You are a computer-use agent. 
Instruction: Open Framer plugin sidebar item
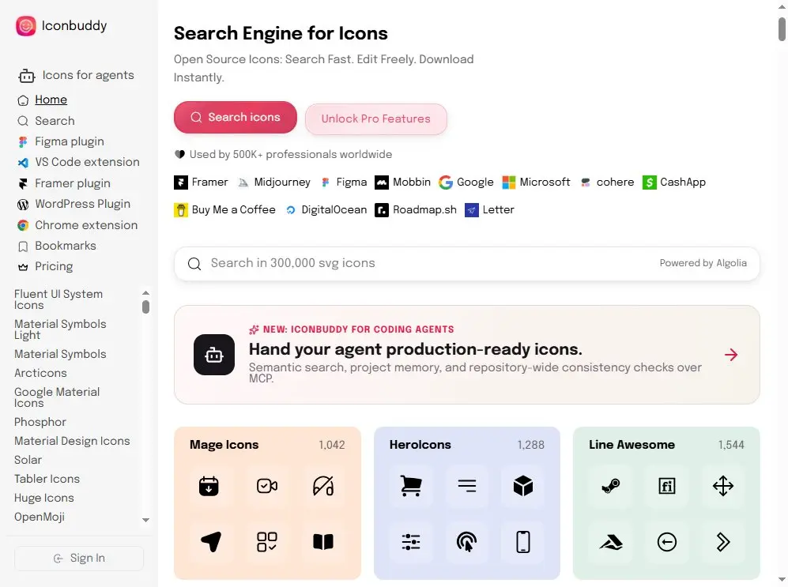(x=73, y=183)
